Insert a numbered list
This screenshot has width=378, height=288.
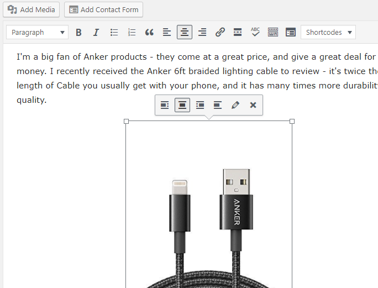(132, 32)
